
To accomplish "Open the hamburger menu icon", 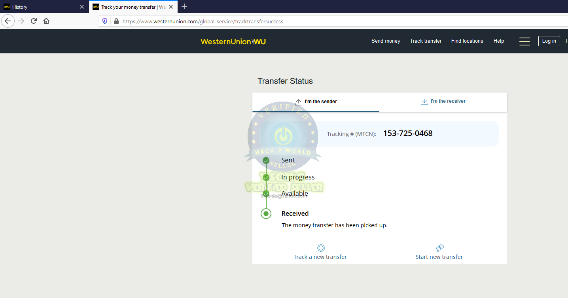I will tap(524, 41).
